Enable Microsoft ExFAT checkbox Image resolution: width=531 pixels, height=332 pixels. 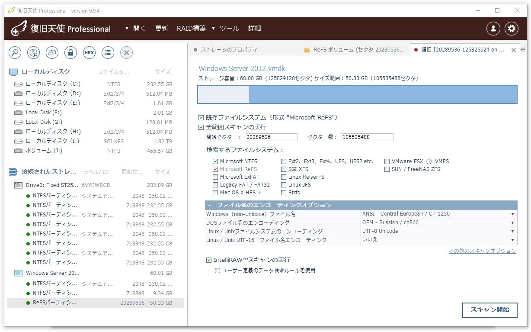[x=215, y=177]
